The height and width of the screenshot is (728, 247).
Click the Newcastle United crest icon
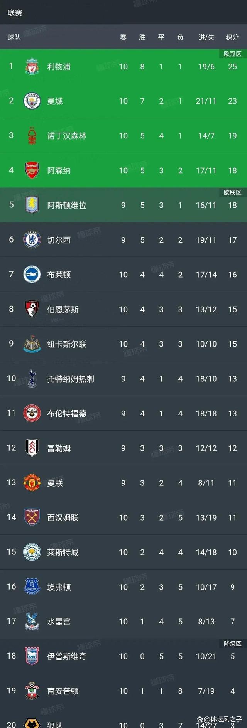pos(32,344)
